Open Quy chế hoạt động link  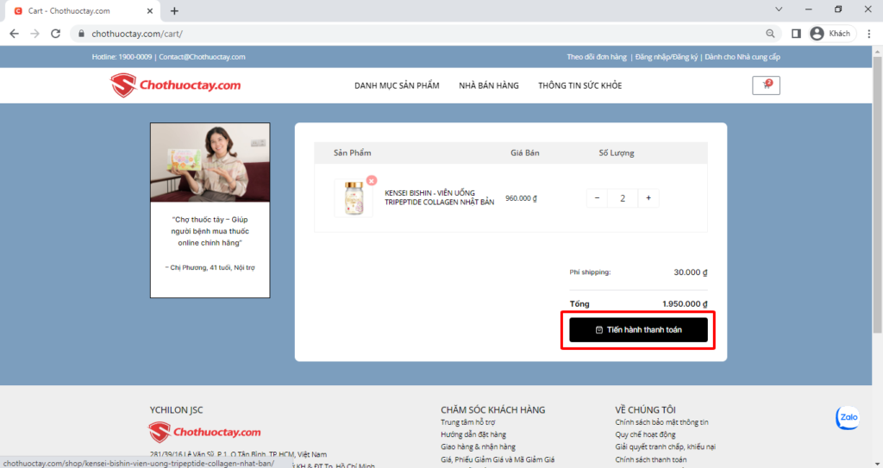click(x=645, y=434)
